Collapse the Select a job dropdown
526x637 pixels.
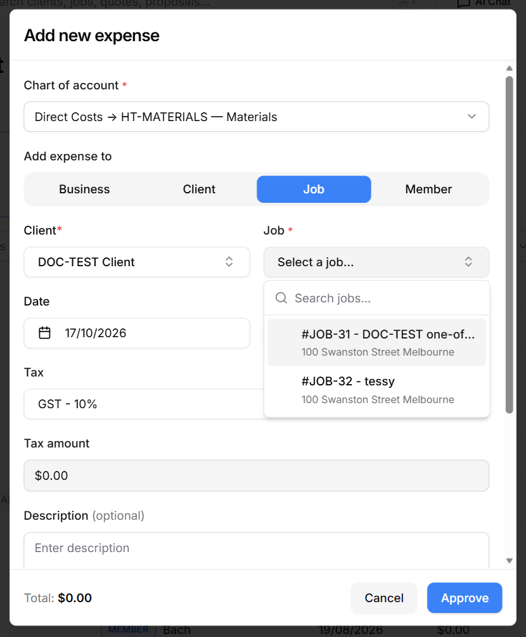click(376, 262)
